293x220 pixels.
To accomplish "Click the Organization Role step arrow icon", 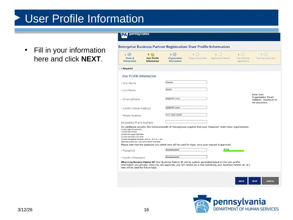I will tap(197, 54).
